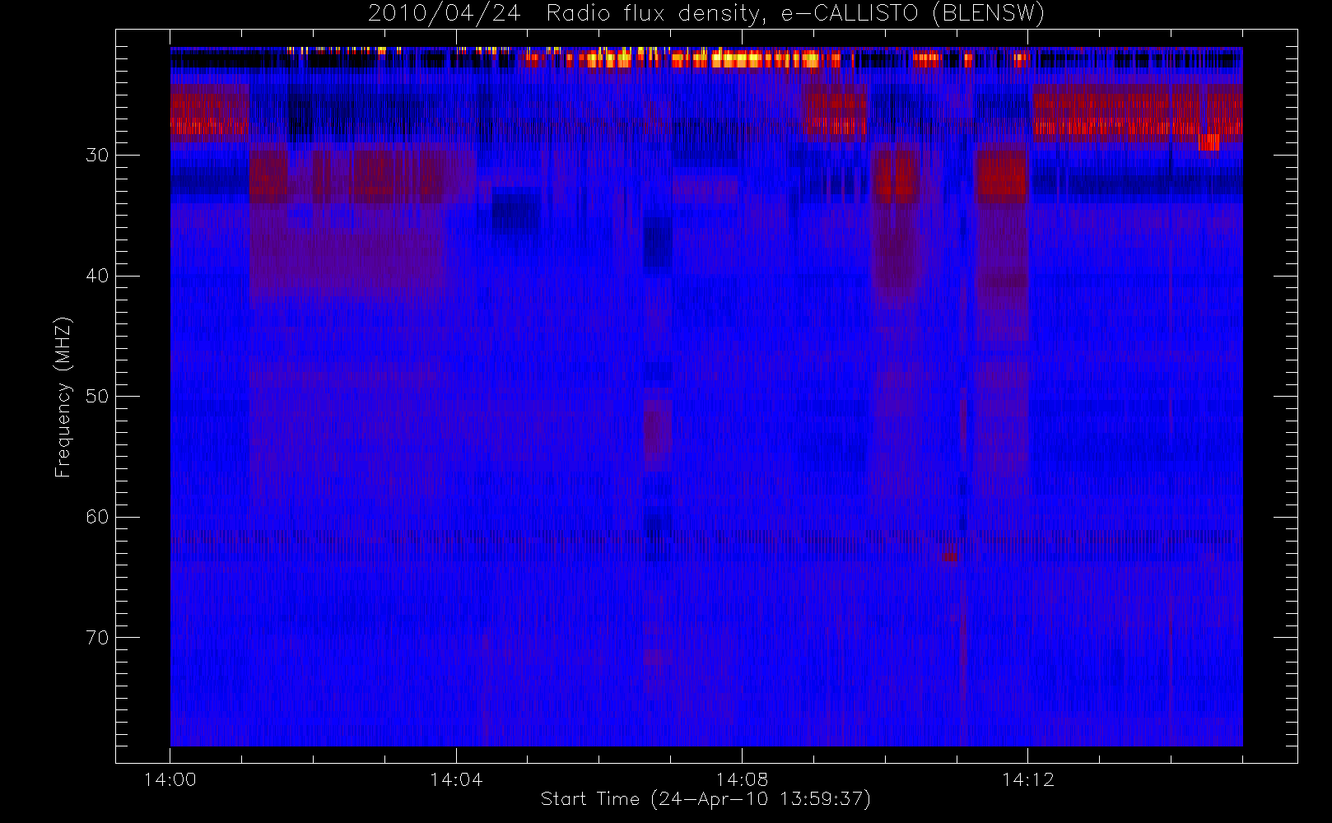Click the 14:00 time tick label

(170, 779)
